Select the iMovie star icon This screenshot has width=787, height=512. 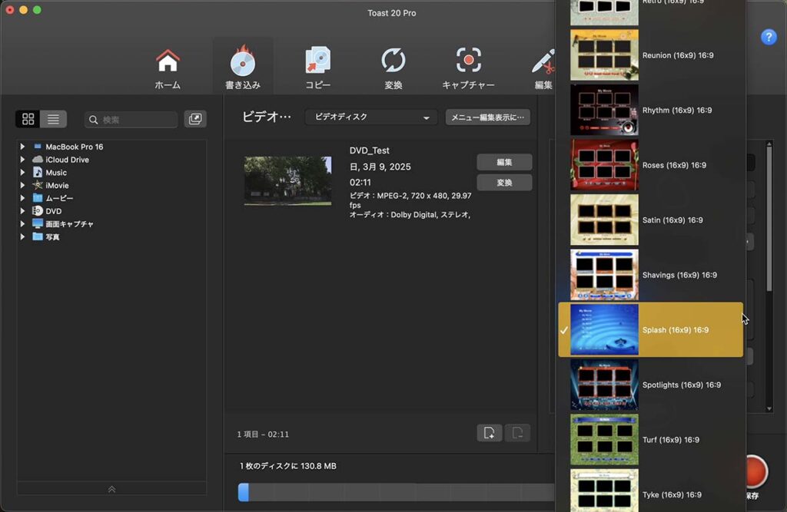(38, 185)
